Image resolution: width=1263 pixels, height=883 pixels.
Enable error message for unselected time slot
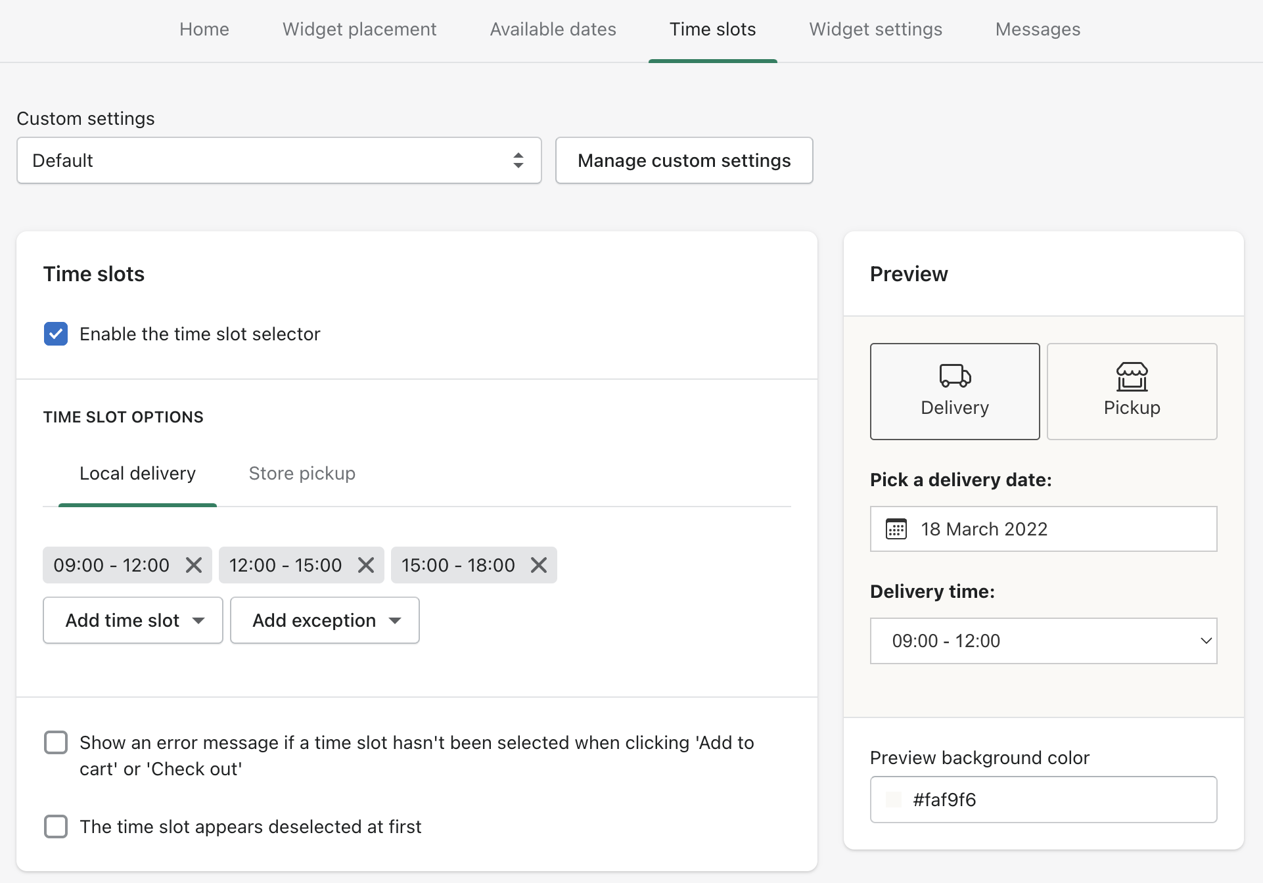56,742
